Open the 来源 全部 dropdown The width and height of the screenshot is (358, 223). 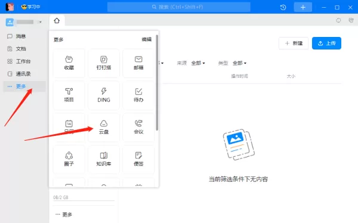tap(197, 63)
